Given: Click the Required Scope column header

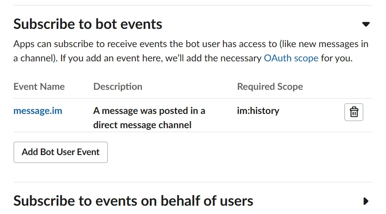Looking at the screenshot, I should click(x=270, y=87).
